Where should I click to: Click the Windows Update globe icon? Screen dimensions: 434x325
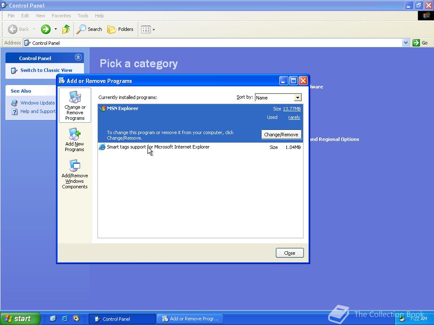click(14, 103)
